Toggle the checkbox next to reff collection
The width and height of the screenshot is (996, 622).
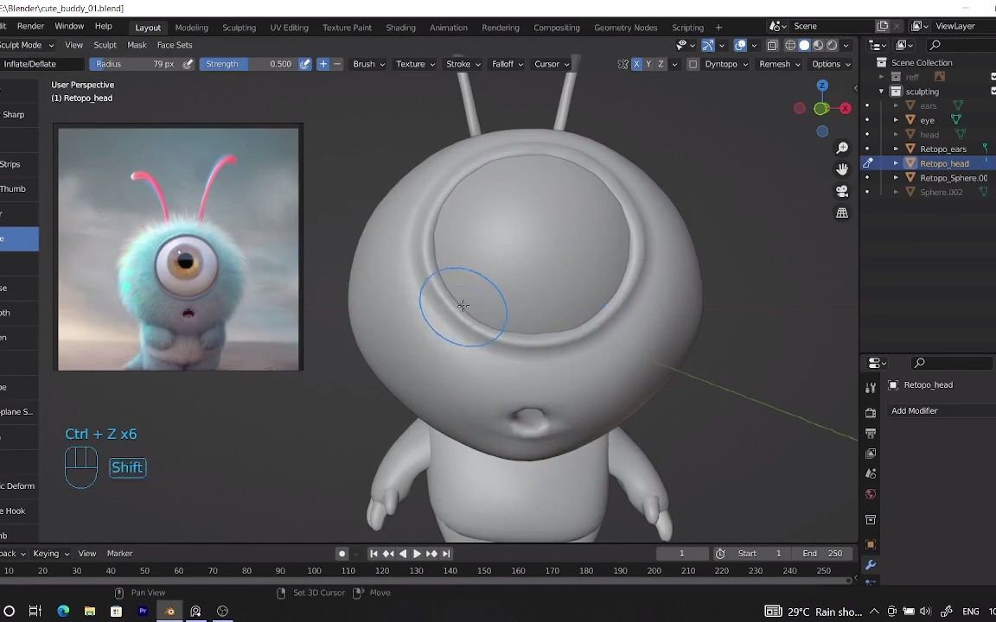coord(993,76)
